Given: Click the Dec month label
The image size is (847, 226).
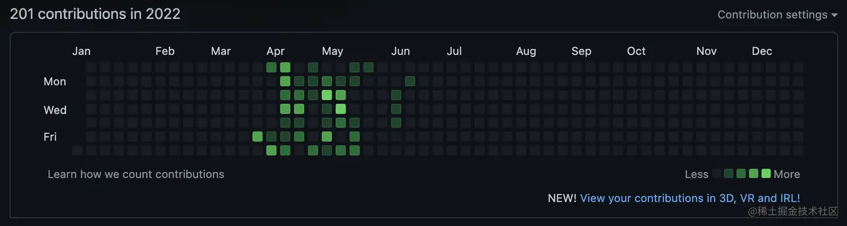Looking at the screenshot, I should tap(762, 51).
